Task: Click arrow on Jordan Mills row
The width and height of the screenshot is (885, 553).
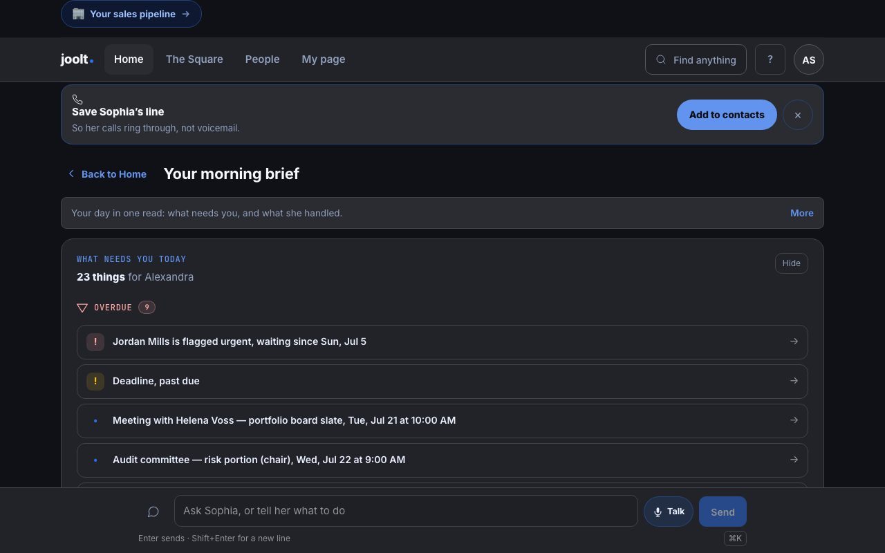Action: click(794, 341)
